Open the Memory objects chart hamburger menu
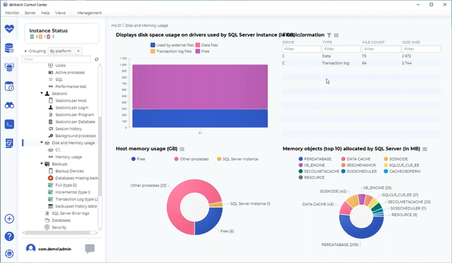Viewport: 452px width, 263px height. click(425, 149)
